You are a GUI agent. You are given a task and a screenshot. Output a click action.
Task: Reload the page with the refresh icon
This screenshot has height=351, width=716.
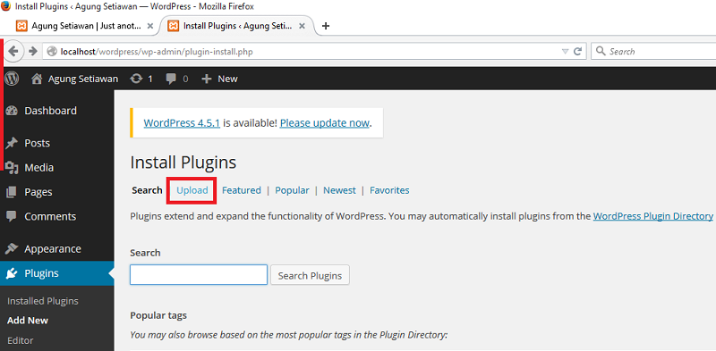tap(577, 52)
